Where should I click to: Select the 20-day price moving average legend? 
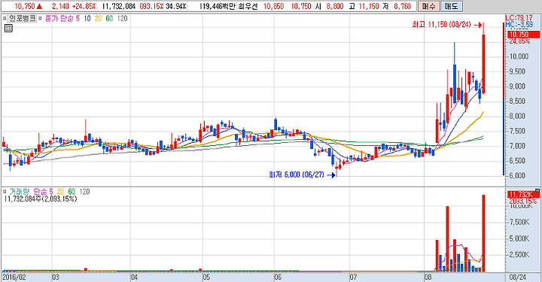[98, 18]
